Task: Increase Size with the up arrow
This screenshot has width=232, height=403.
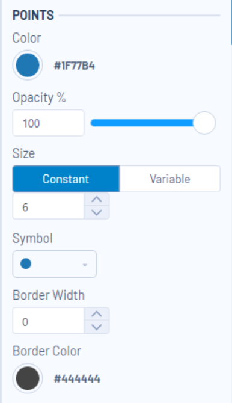Action: [97, 200]
